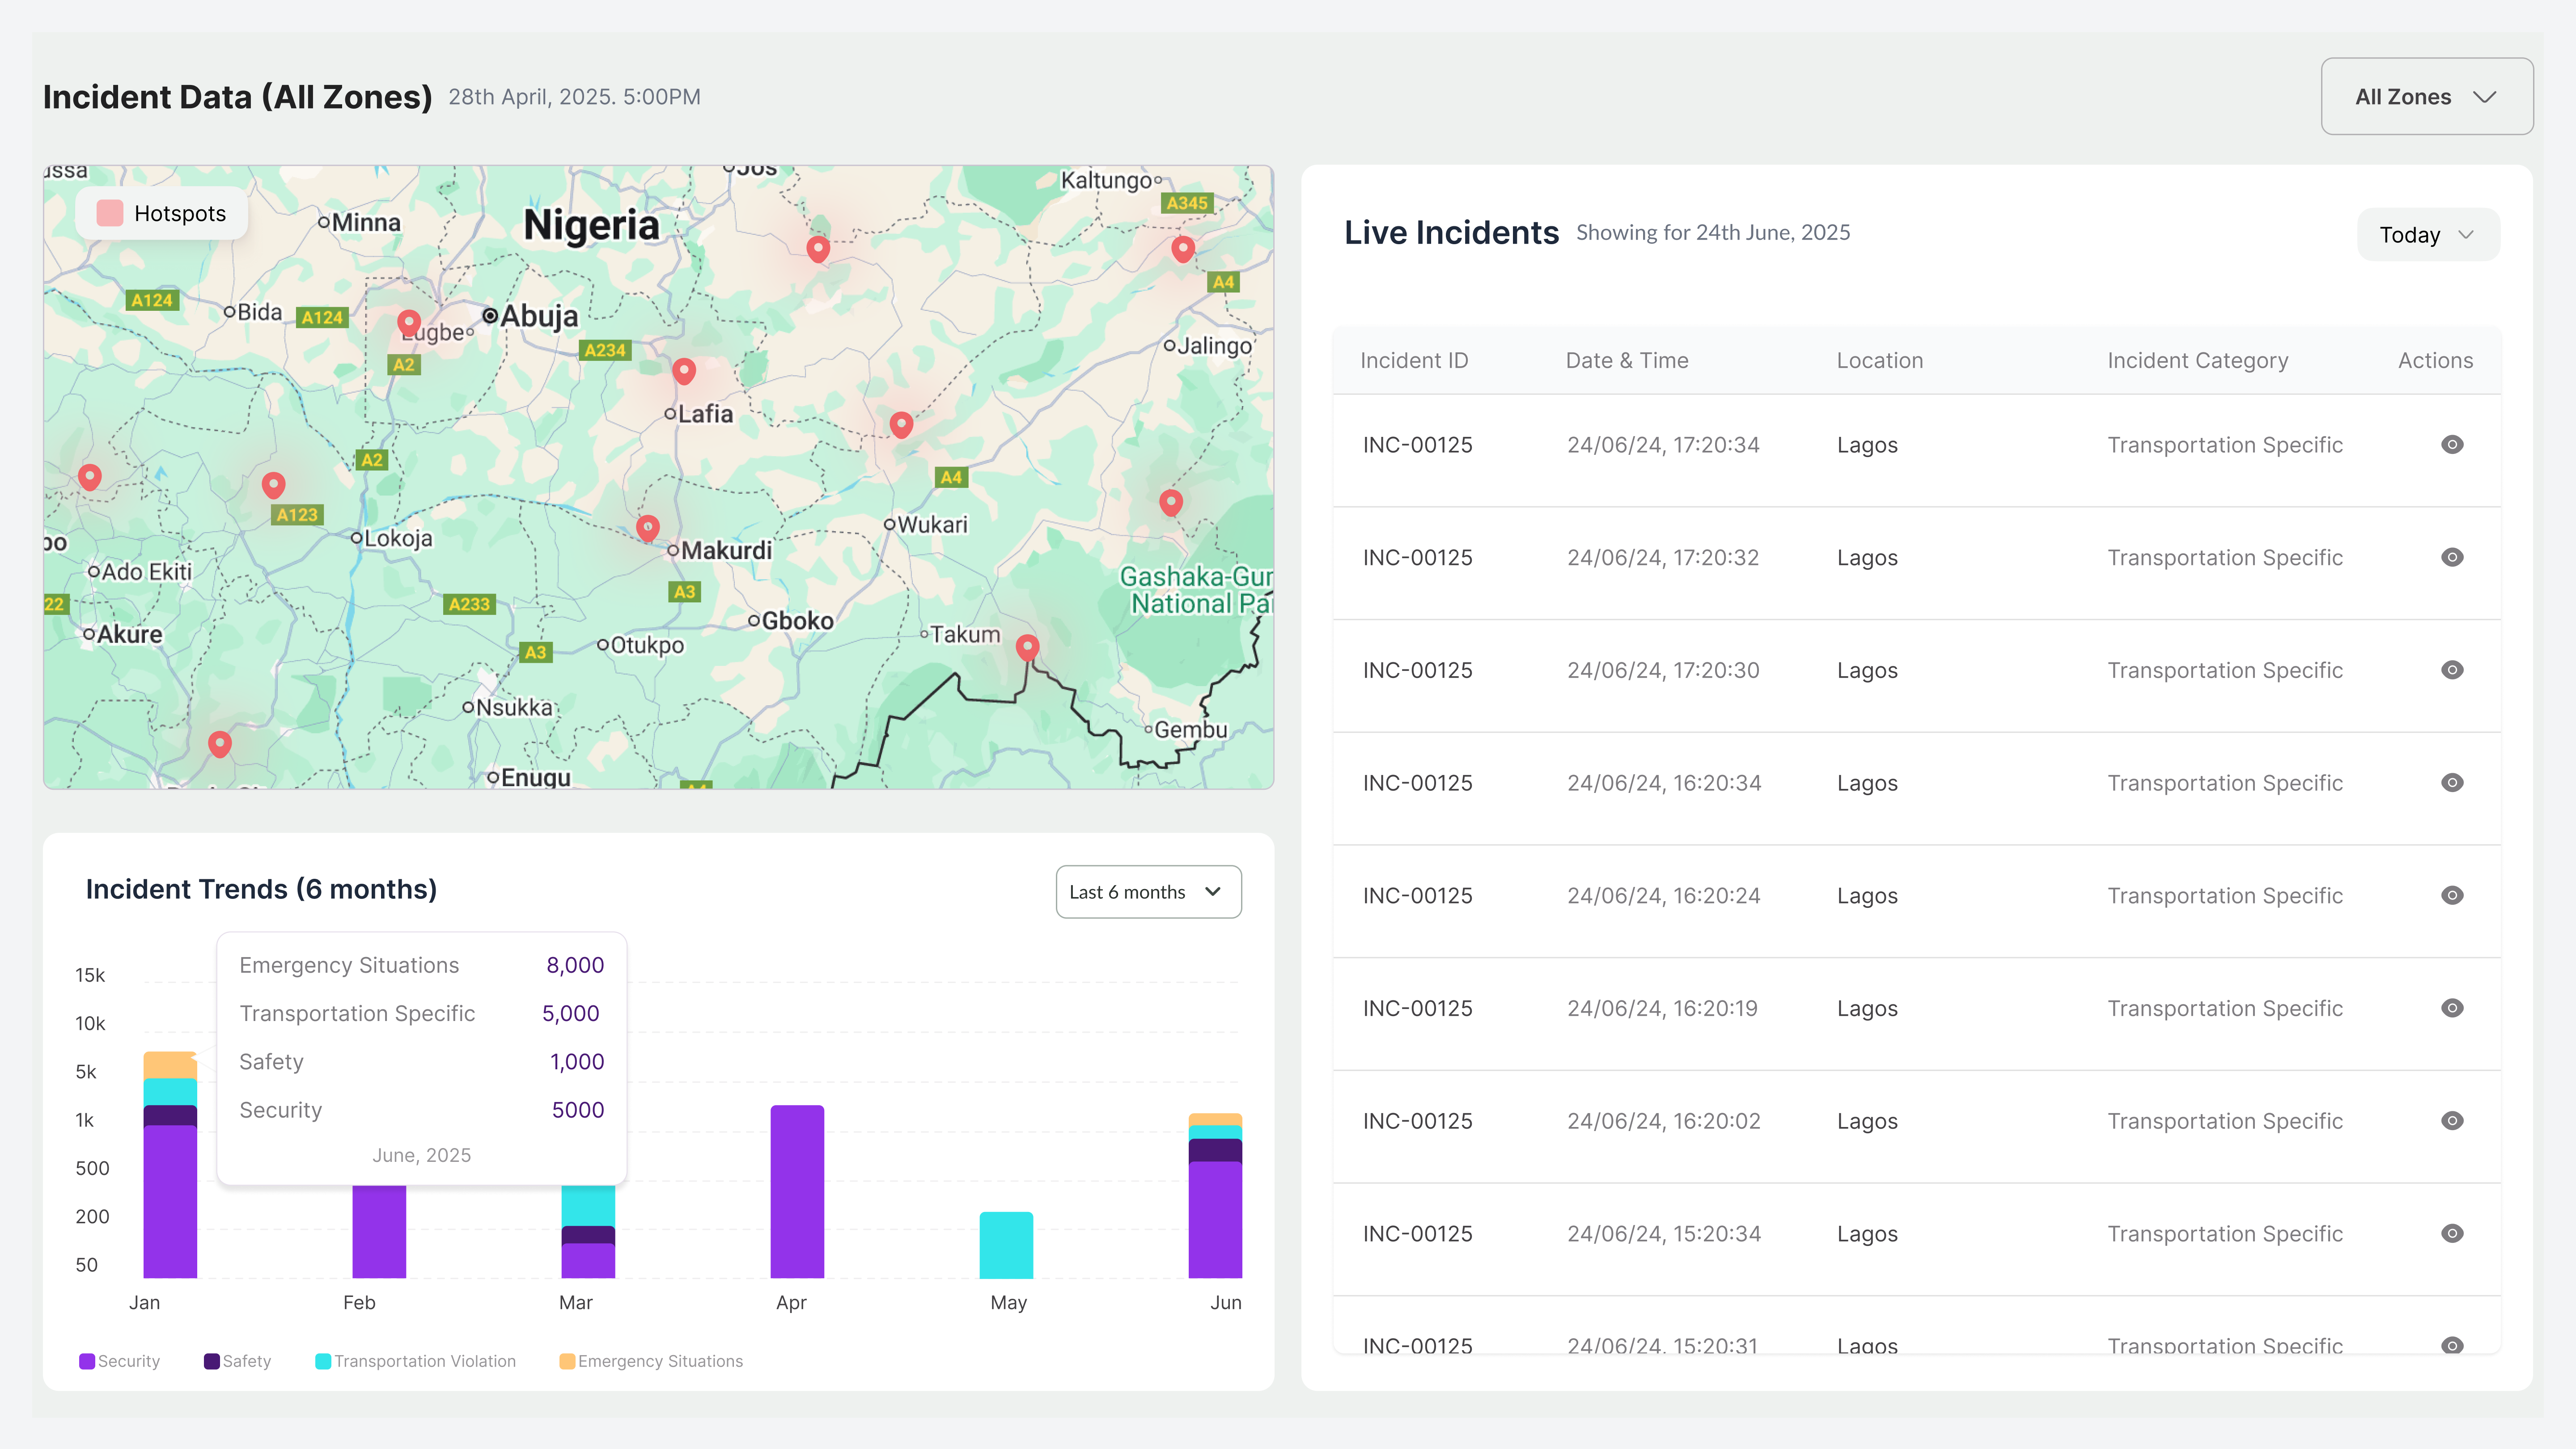Select the January stacked bar
This screenshot has width=2576, height=1449.
coord(170,1165)
